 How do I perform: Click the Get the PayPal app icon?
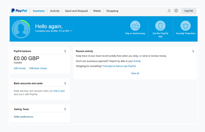(x=160, y=26)
